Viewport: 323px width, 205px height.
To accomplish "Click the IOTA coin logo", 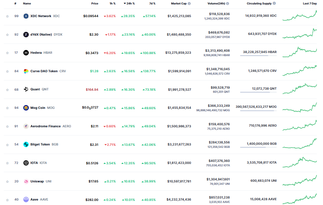I will click(26, 163).
